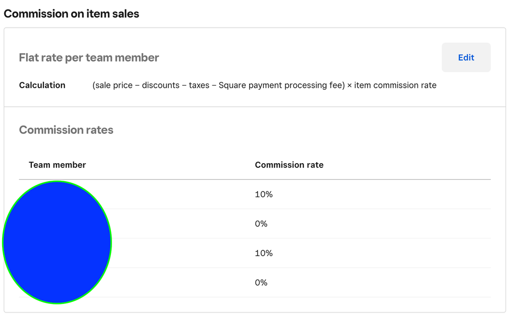Click the "Team member" column header
Viewport: 530px width, 330px height.
[x=57, y=165]
